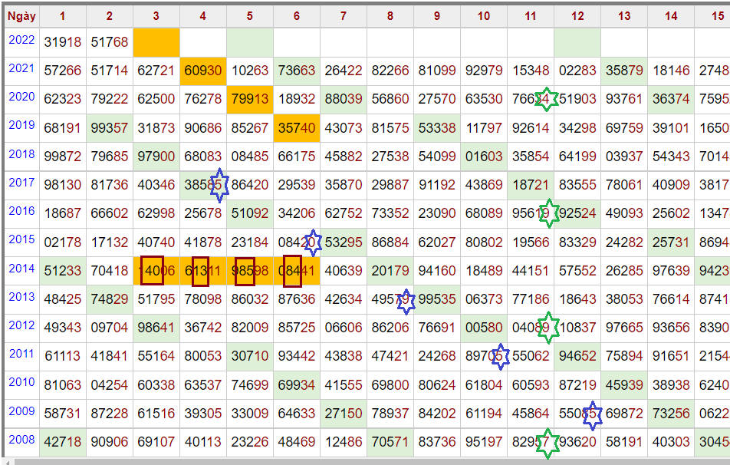Click the green cell 27150
This screenshot has width=730, height=465.
coord(343,414)
